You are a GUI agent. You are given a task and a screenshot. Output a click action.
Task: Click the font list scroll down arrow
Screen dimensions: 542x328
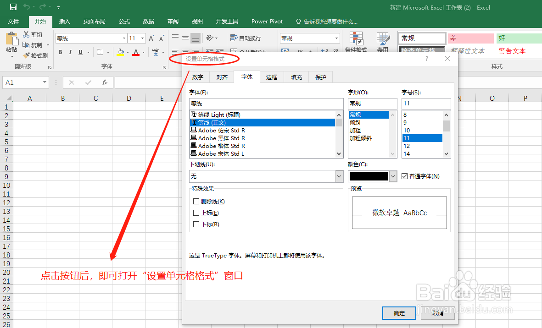339,154
